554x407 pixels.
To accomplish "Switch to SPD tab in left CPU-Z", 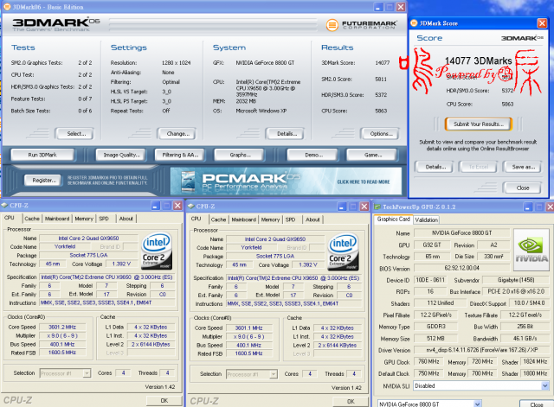I will 104,219.
